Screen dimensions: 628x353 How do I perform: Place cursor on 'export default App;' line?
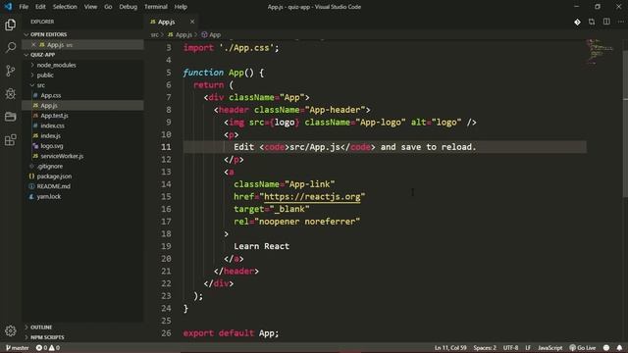[x=231, y=333]
